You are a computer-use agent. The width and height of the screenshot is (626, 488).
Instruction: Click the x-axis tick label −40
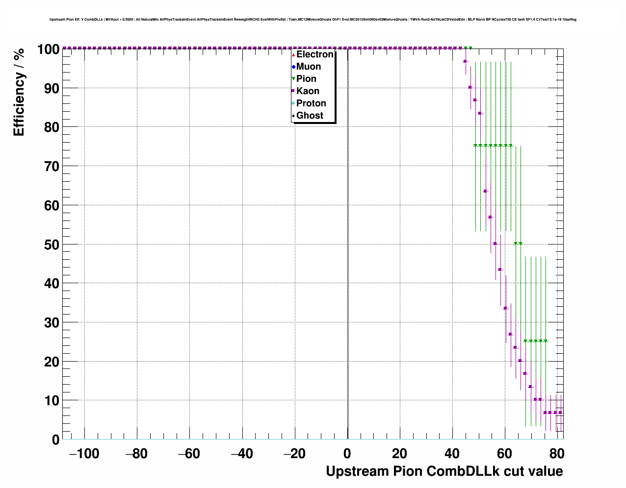(242, 454)
